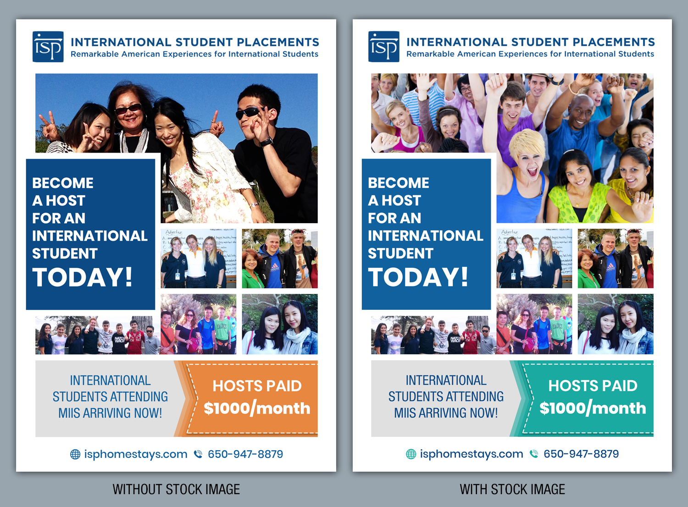Select two-girls scarf photo in the WITHOUT STOCK IMAGE flyer
Screen dimensions: 688x507
(280, 324)
